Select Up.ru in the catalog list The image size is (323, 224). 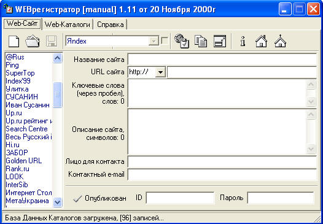point(14,113)
